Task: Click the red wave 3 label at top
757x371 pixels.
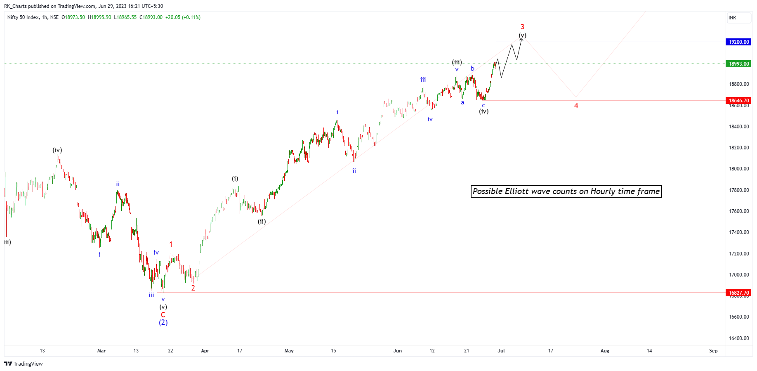Action: click(x=522, y=27)
